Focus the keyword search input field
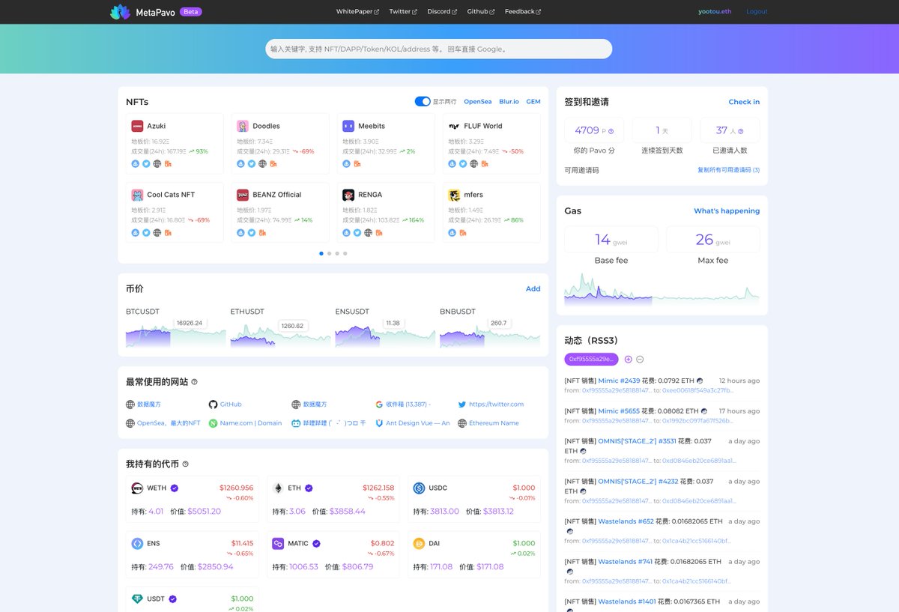899x612 pixels. tap(439, 49)
